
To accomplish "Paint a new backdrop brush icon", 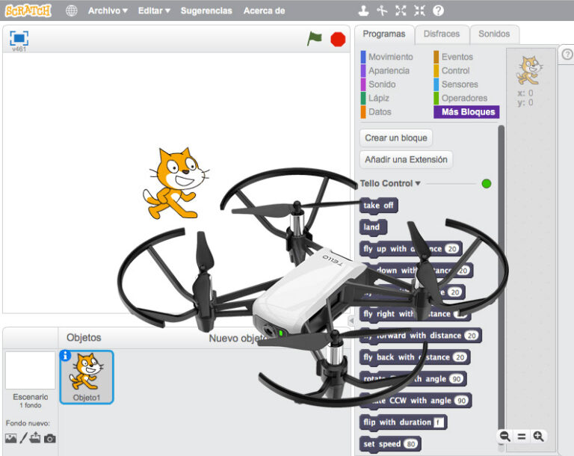I will point(23,438).
